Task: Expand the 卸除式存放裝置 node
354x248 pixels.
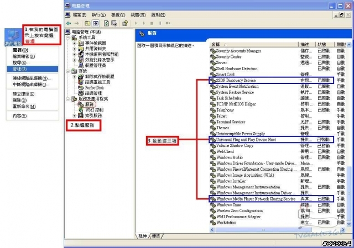Action: pos(74,77)
